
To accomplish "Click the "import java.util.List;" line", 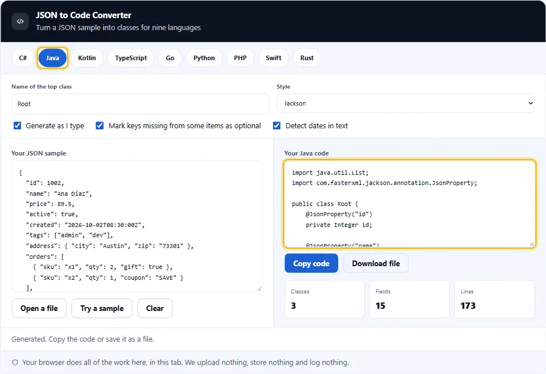I will (330, 173).
